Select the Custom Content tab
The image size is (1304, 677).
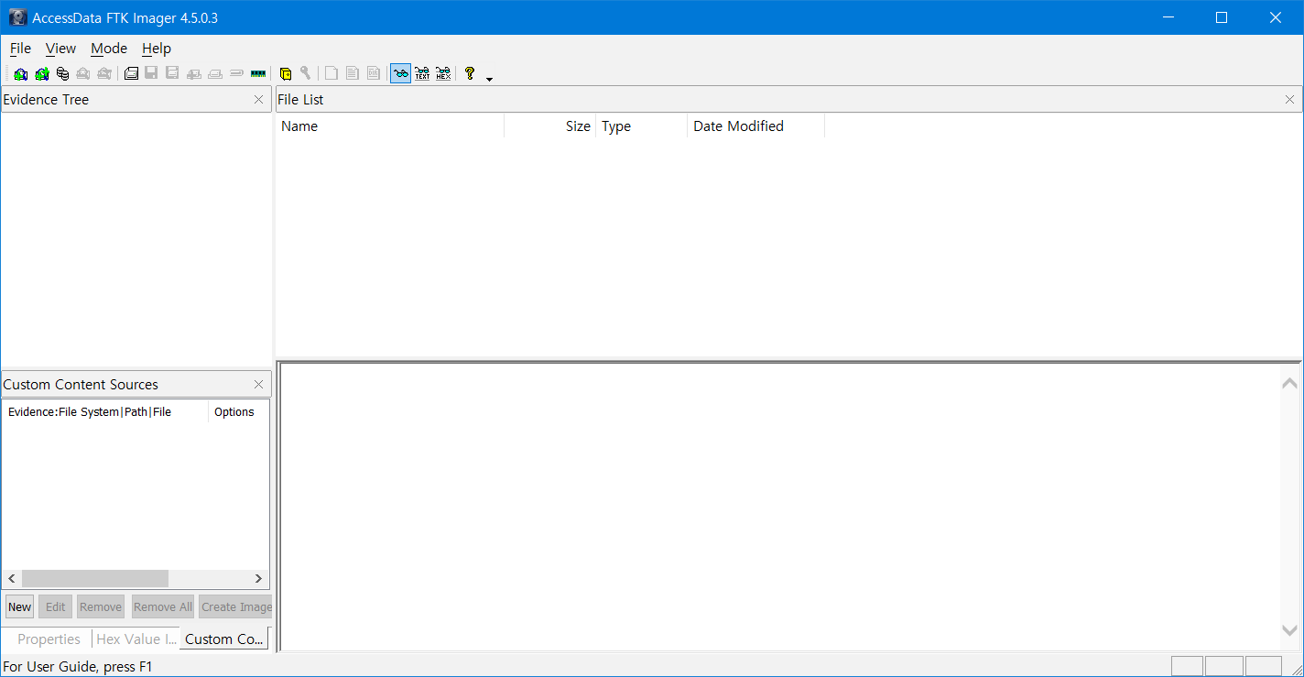pyautogui.click(x=224, y=639)
